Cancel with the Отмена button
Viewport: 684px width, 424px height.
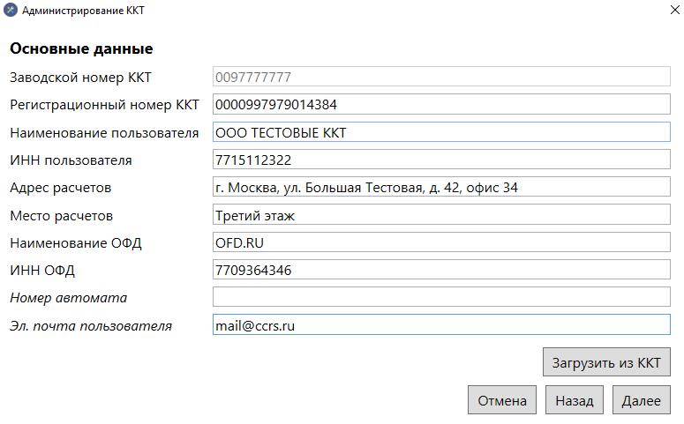click(x=502, y=400)
